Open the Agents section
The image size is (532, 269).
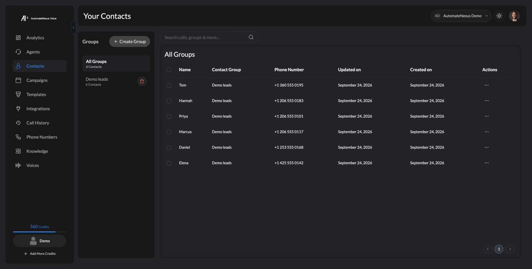click(x=39, y=52)
